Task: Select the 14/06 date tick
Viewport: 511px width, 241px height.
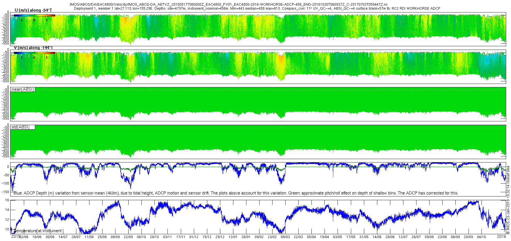Action: coord(377,237)
